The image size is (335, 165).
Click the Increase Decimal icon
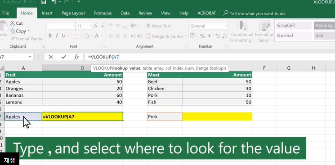pyautogui.click(x=218, y=36)
